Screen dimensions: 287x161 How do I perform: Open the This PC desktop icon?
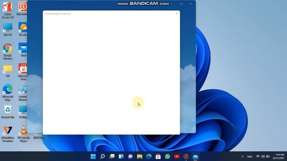click(8, 29)
